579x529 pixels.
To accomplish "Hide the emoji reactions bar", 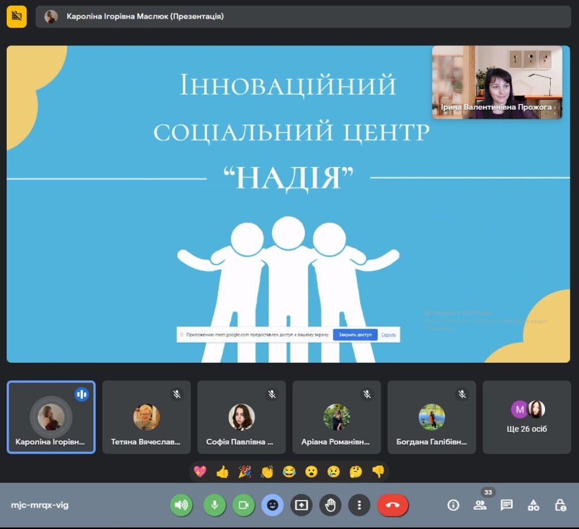I will click(273, 505).
